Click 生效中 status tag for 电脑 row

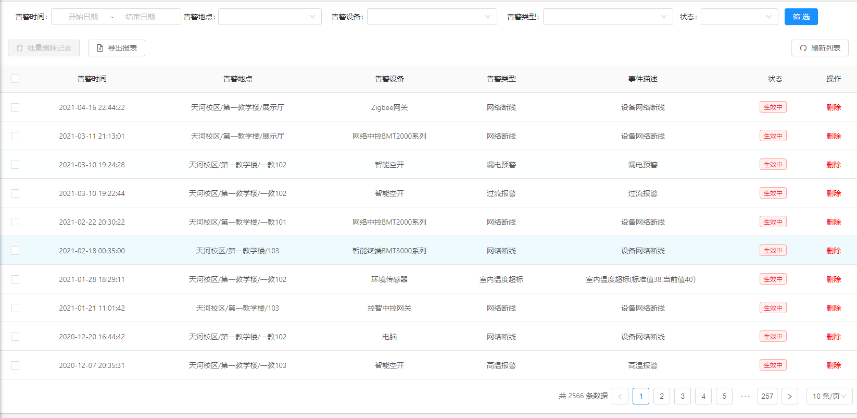pyautogui.click(x=773, y=337)
